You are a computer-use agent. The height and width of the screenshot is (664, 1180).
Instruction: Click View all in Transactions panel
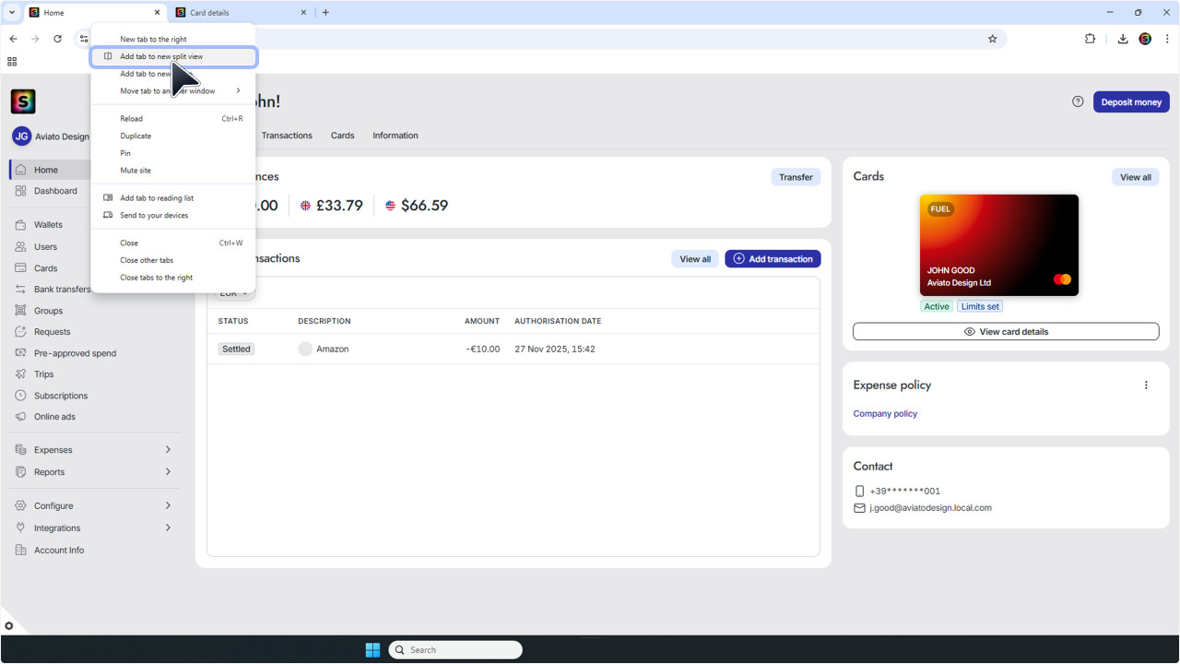click(695, 259)
